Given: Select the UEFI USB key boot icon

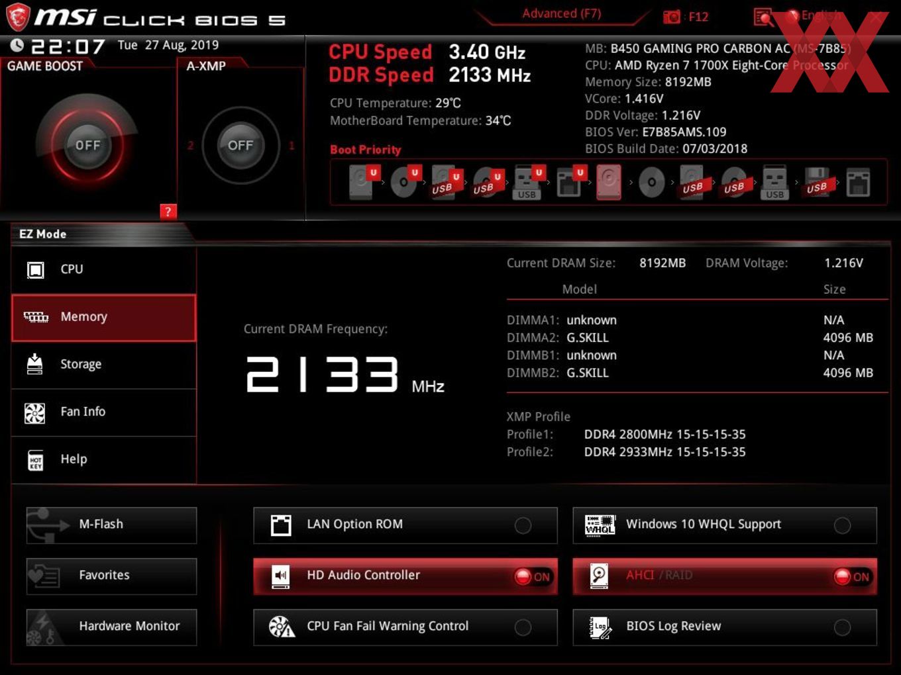Looking at the screenshot, I should pyautogui.click(x=527, y=182).
